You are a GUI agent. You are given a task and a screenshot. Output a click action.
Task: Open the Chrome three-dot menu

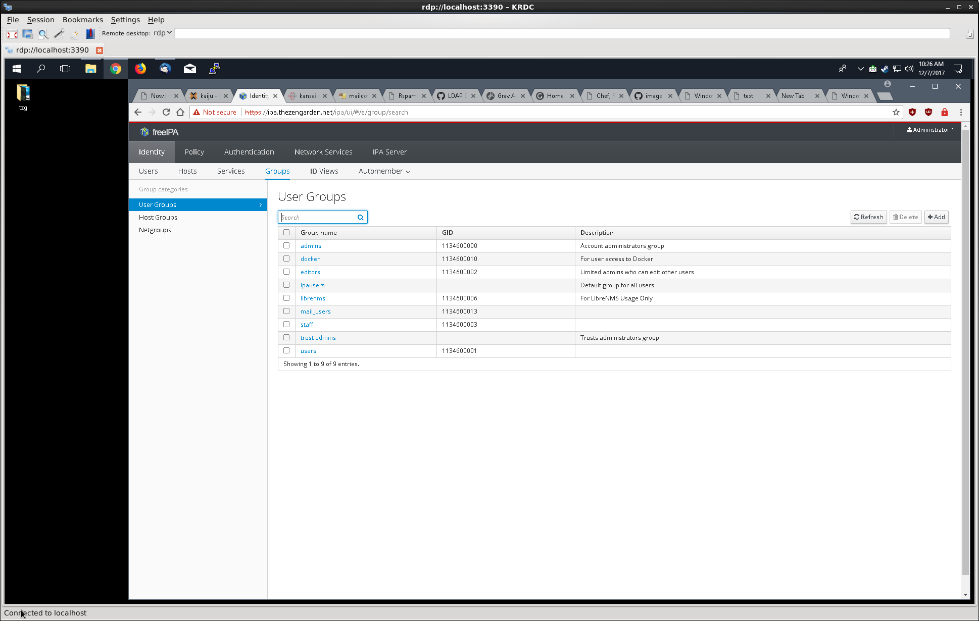point(961,112)
